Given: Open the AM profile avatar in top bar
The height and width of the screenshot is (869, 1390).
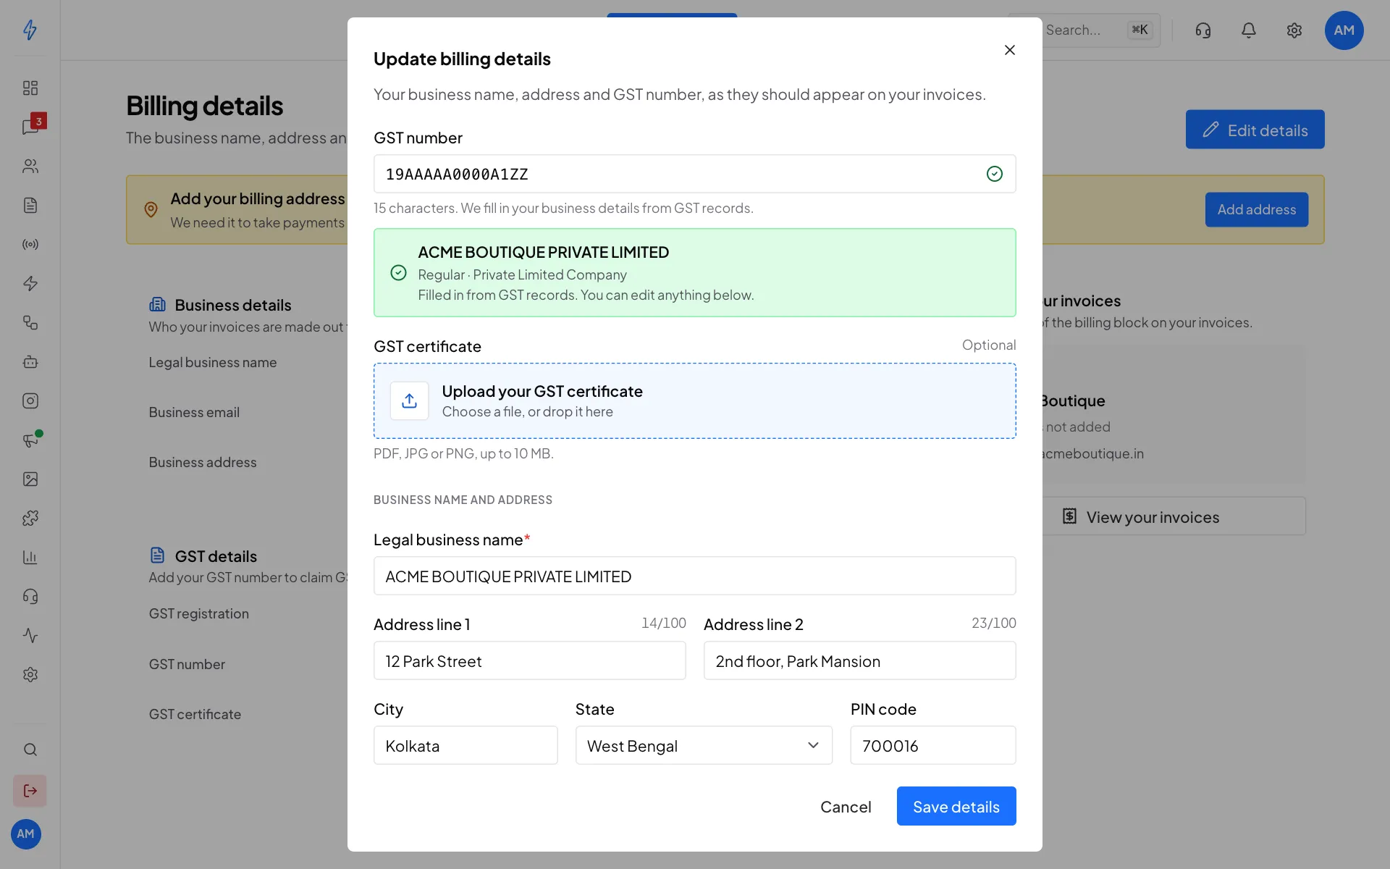Looking at the screenshot, I should pyautogui.click(x=1344, y=30).
